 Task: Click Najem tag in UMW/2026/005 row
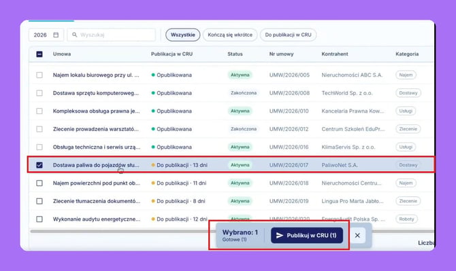coord(406,75)
